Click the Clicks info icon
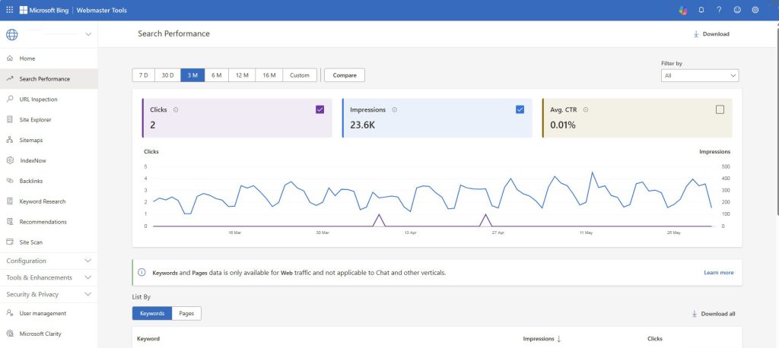Viewport: 779px width, 348px height. click(176, 110)
